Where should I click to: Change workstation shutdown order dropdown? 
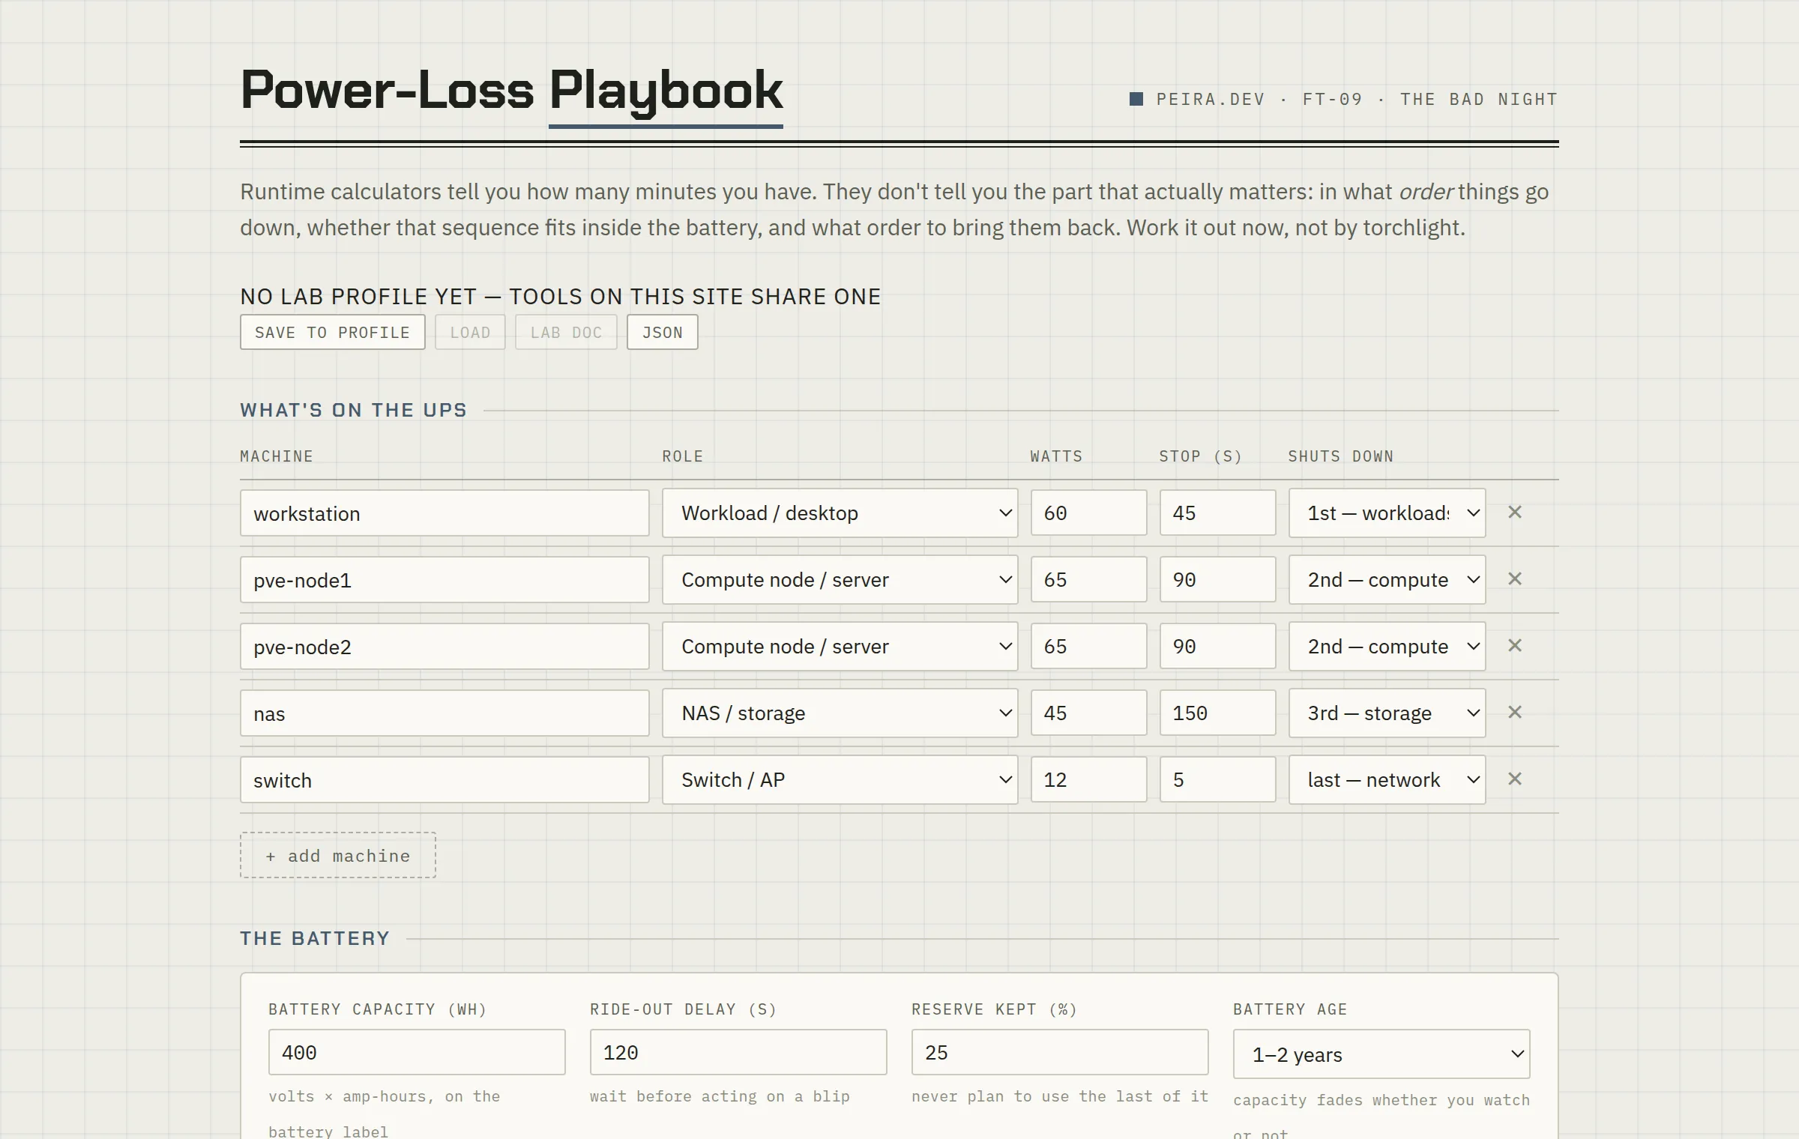[x=1387, y=513]
